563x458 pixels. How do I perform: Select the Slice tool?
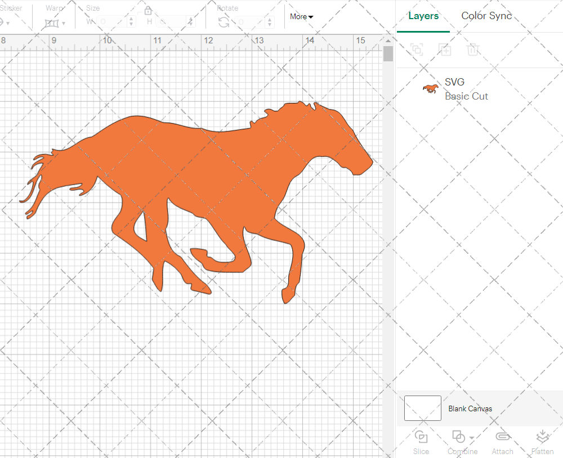(421, 442)
